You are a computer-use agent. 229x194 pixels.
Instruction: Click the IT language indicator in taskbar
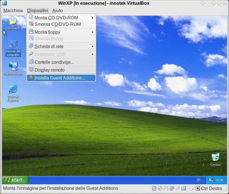tap(199, 180)
